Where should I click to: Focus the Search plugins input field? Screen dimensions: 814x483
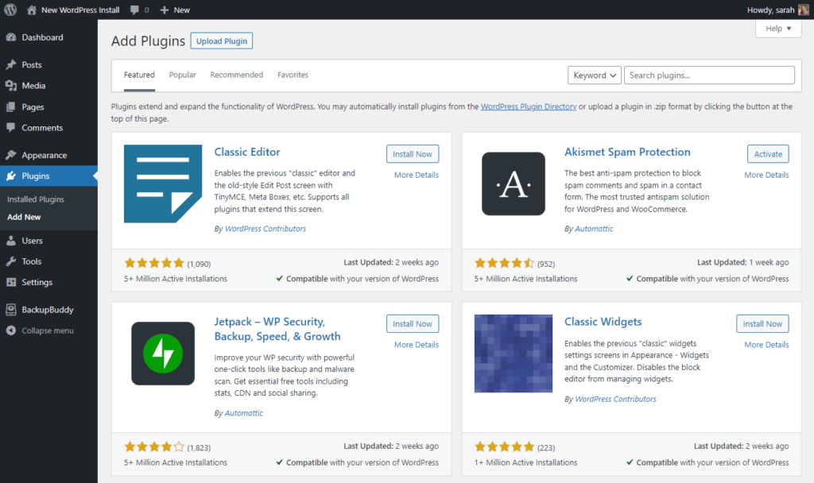tap(709, 75)
